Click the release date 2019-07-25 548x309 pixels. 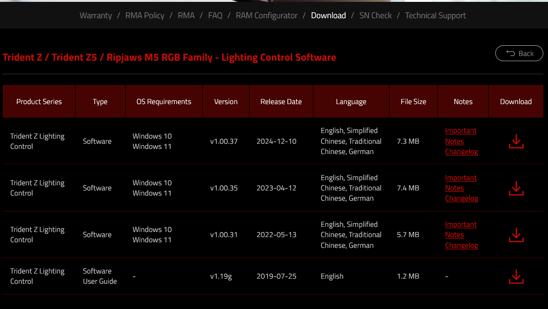[x=277, y=276]
